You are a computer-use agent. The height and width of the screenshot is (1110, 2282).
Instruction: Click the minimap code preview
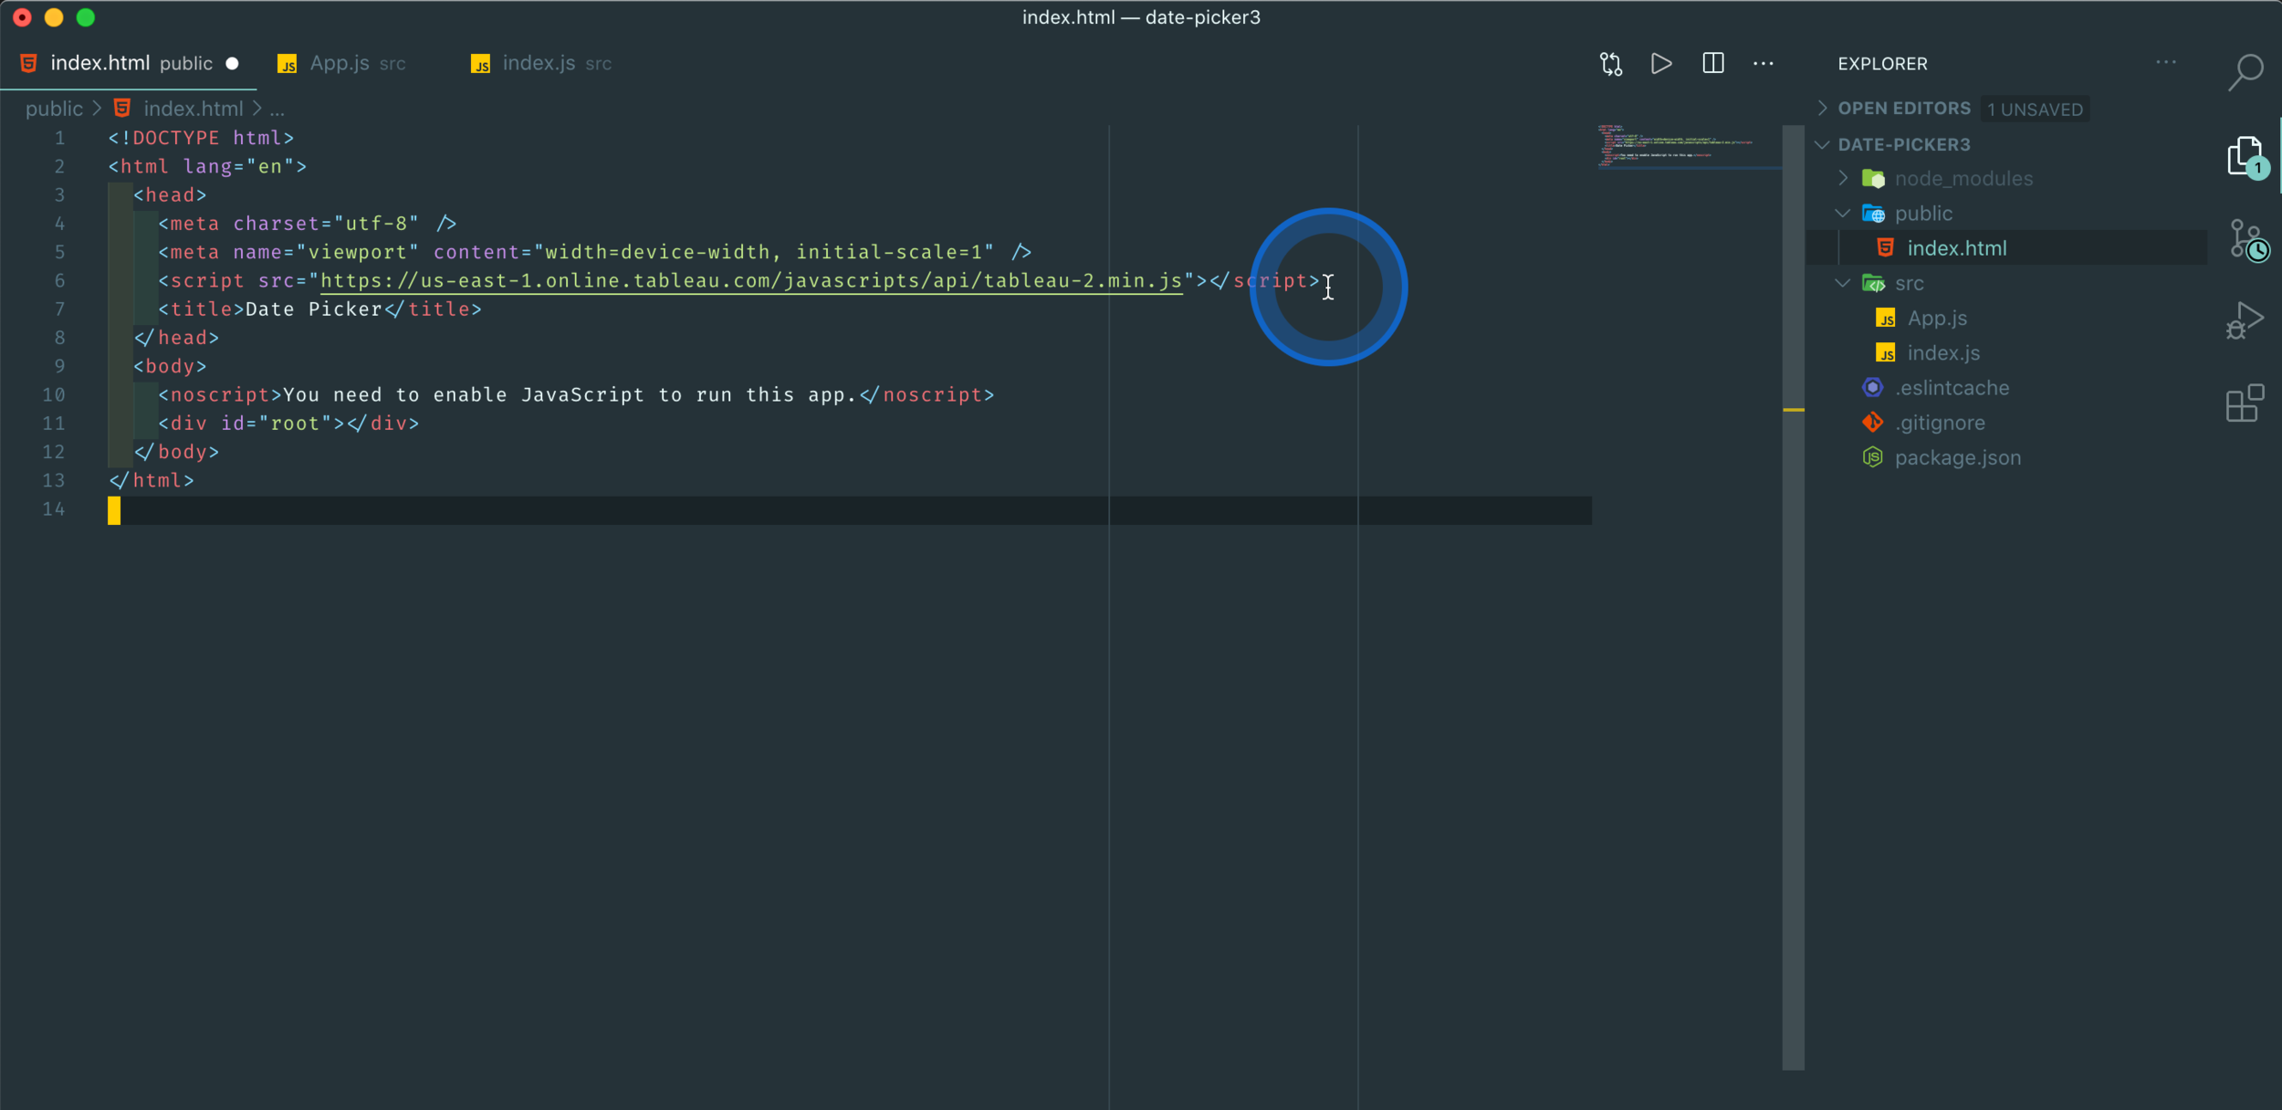pyautogui.click(x=1675, y=147)
